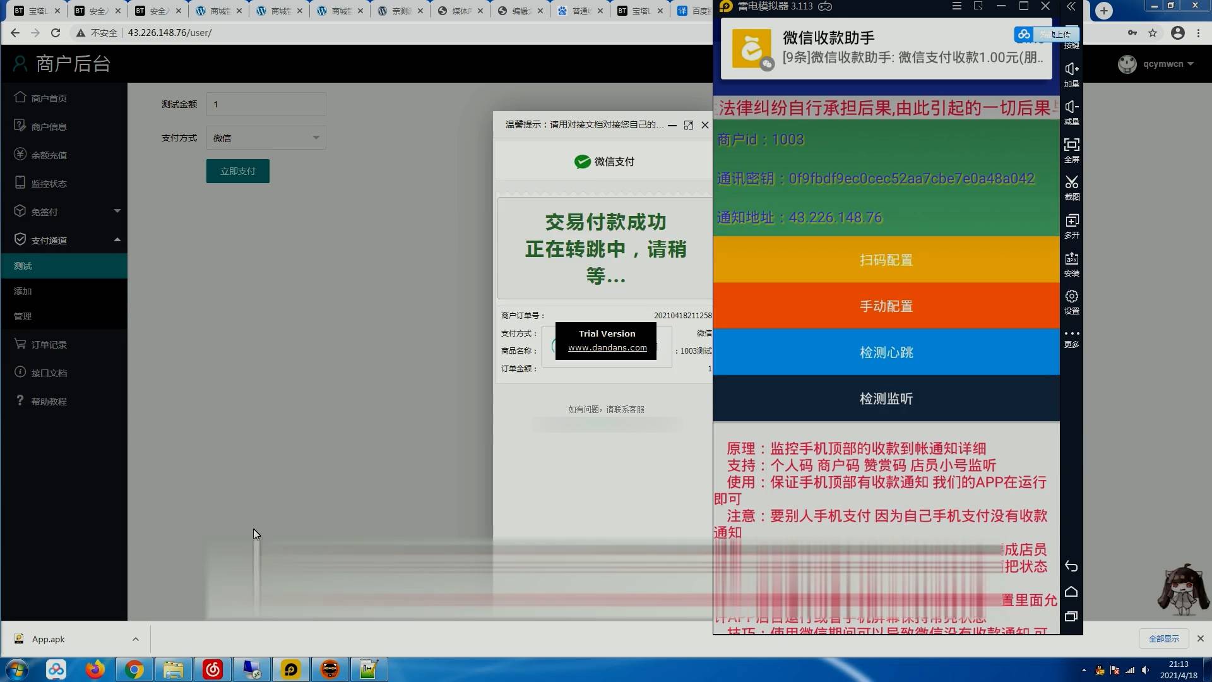Click 扫码配置 button in the emulator
The width and height of the screenshot is (1212, 682).
point(886,260)
